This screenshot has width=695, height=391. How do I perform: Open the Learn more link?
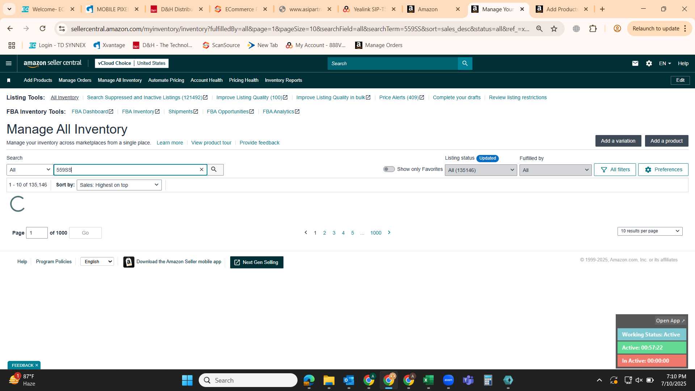[x=170, y=143]
